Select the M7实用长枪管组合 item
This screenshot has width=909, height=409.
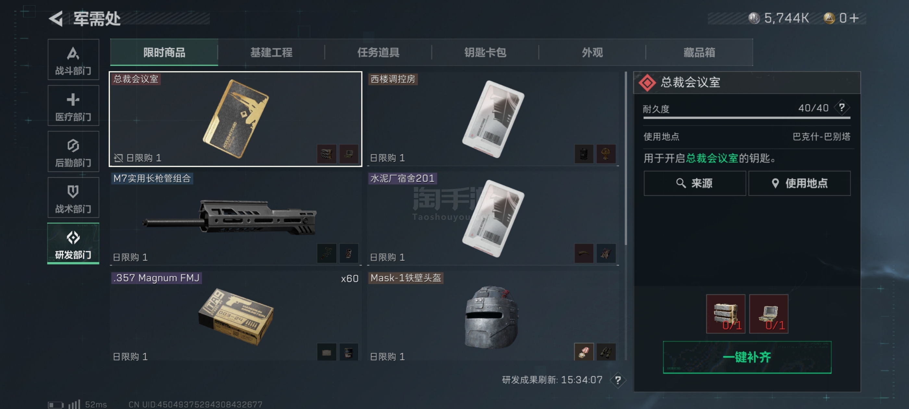236,218
